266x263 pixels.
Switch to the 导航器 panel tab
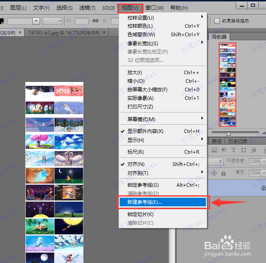[219, 37]
